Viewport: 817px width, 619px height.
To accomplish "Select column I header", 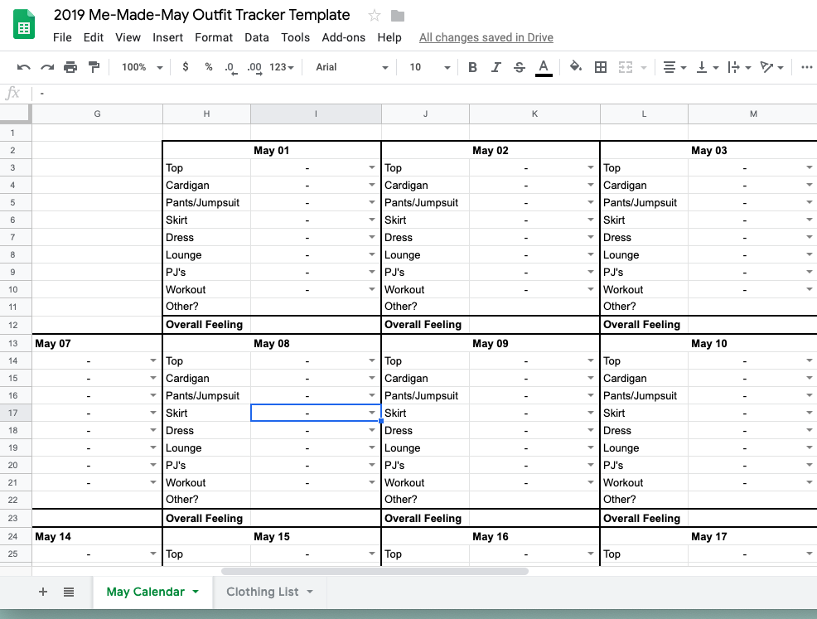I will (316, 114).
